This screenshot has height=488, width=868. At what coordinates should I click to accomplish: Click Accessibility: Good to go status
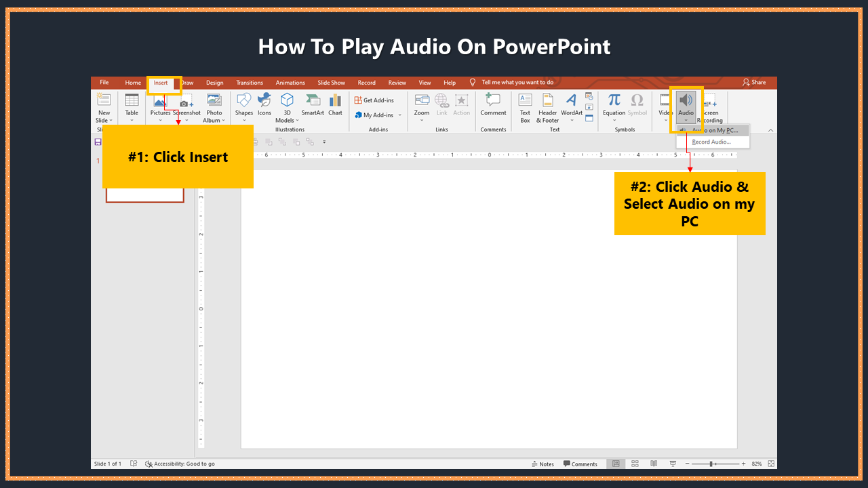(180, 464)
